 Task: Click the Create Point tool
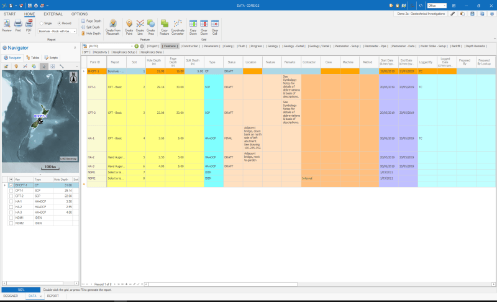[x=129, y=27]
